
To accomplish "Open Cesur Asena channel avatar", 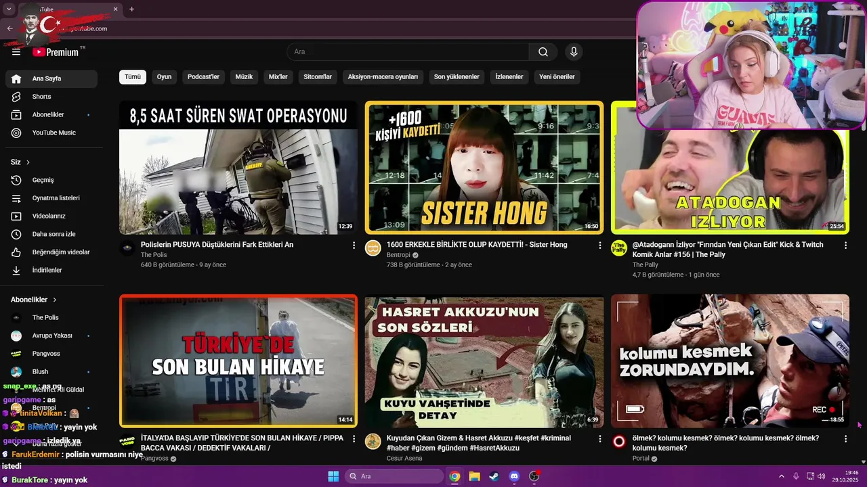I will (x=373, y=442).
